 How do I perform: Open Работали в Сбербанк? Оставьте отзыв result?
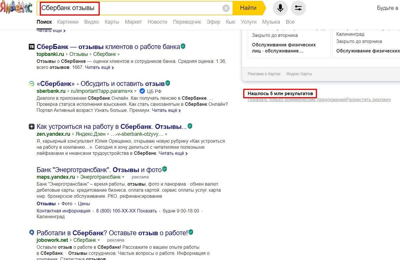pos(112,232)
